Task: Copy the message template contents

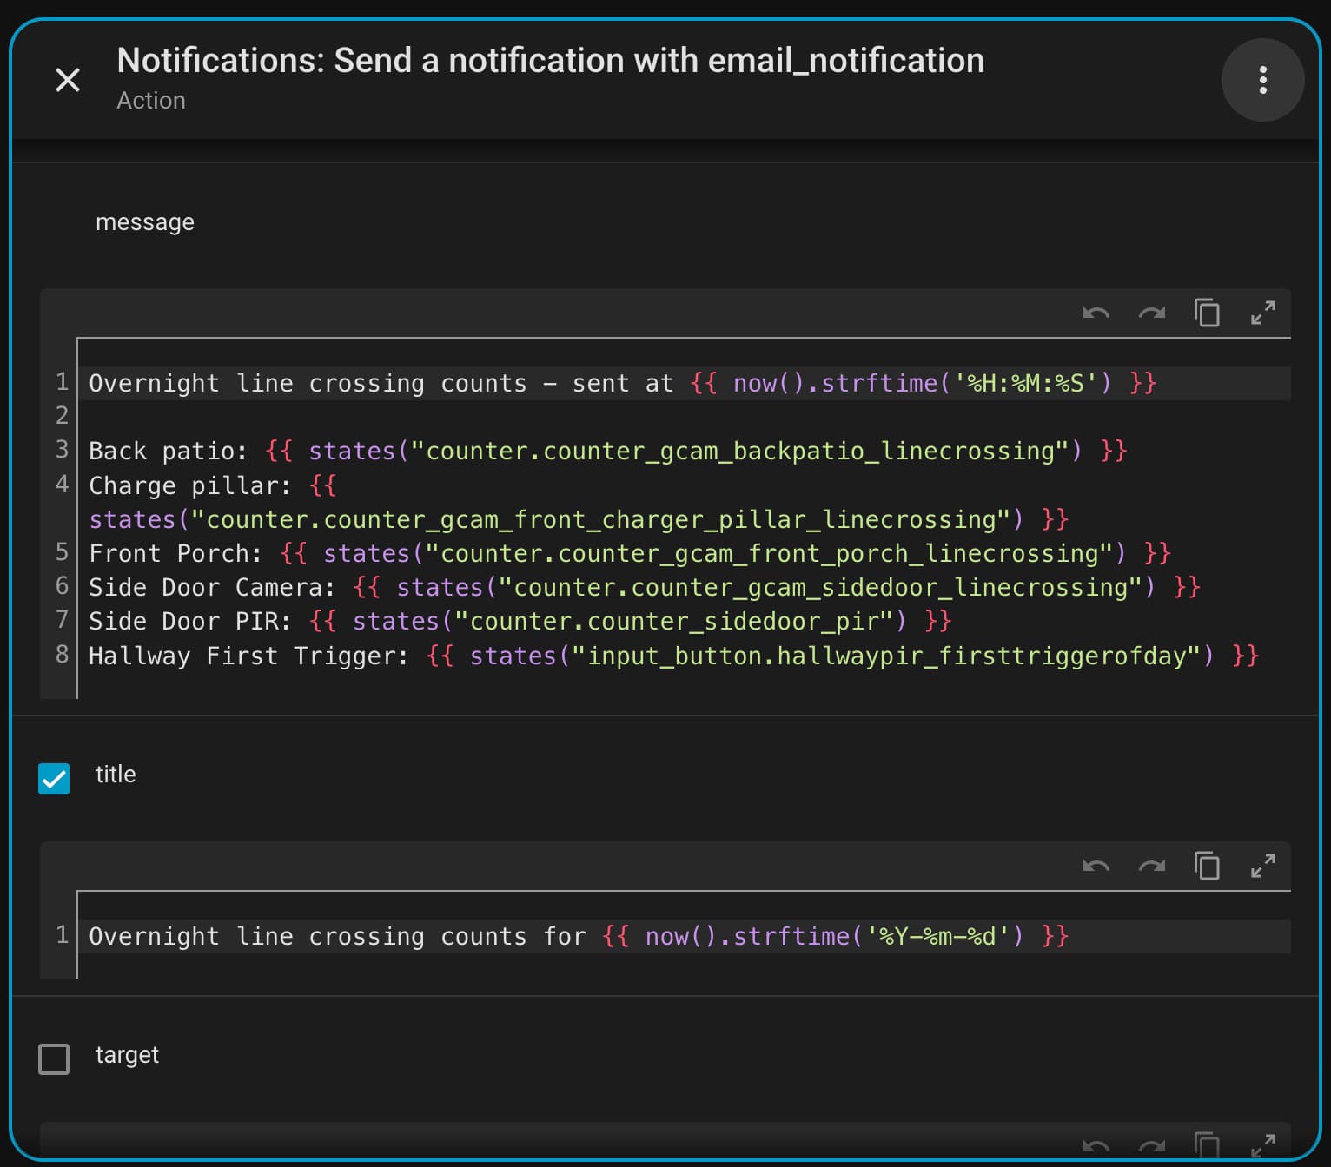Action: [x=1207, y=313]
